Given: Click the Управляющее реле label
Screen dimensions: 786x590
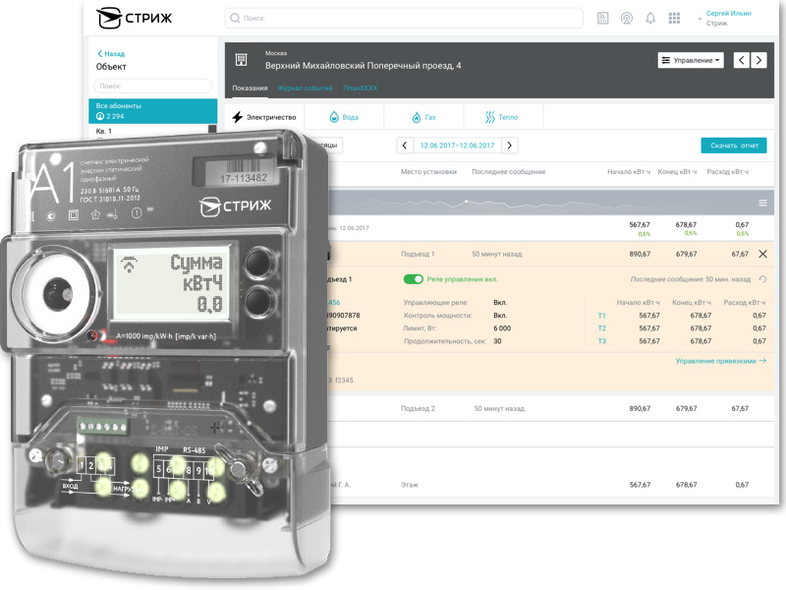Looking at the screenshot, I should click(435, 303).
